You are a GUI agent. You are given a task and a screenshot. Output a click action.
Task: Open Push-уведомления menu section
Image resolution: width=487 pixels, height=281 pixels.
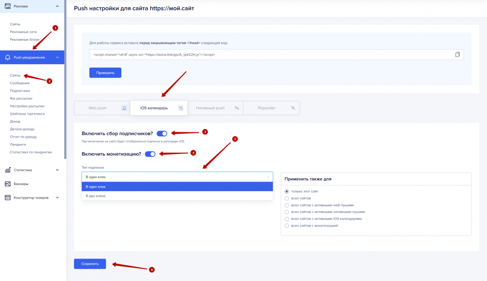(32, 58)
